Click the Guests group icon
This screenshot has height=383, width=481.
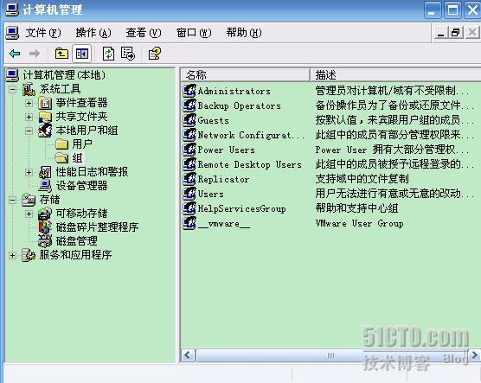coord(189,120)
